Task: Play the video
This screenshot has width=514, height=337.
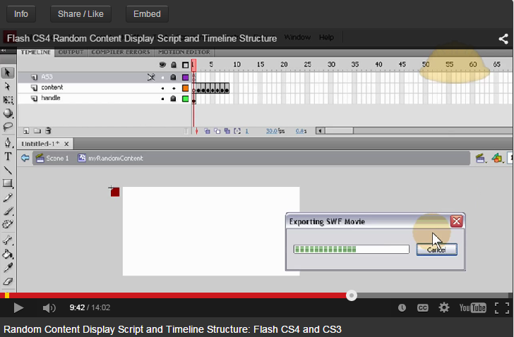Action: click(x=18, y=308)
